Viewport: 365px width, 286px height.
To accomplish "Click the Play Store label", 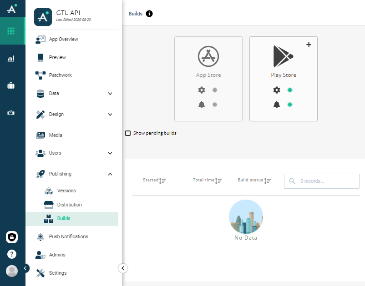I will (284, 75).
